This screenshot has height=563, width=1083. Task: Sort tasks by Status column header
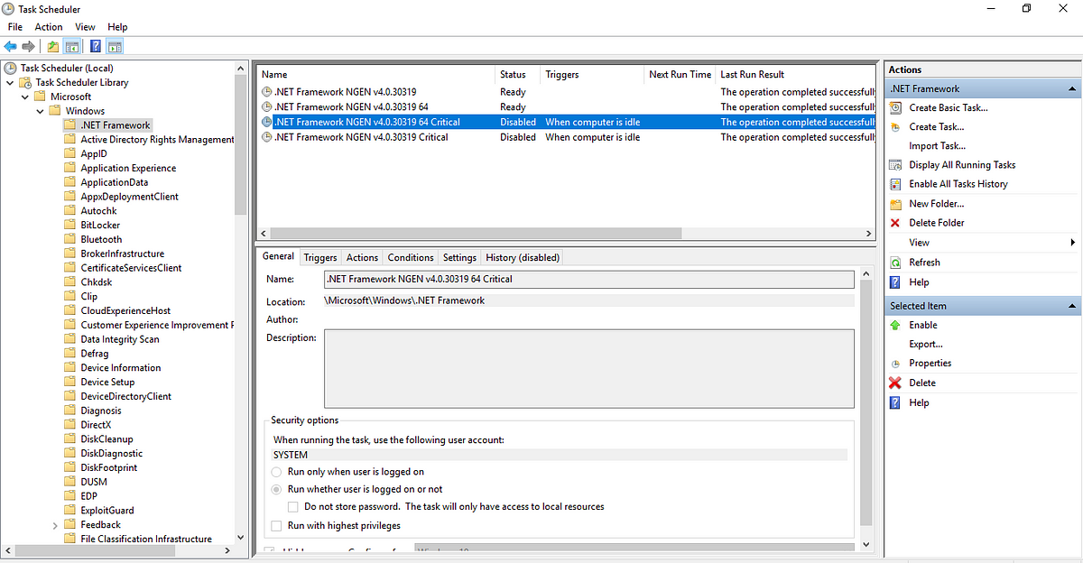click(x=518, y=75)
